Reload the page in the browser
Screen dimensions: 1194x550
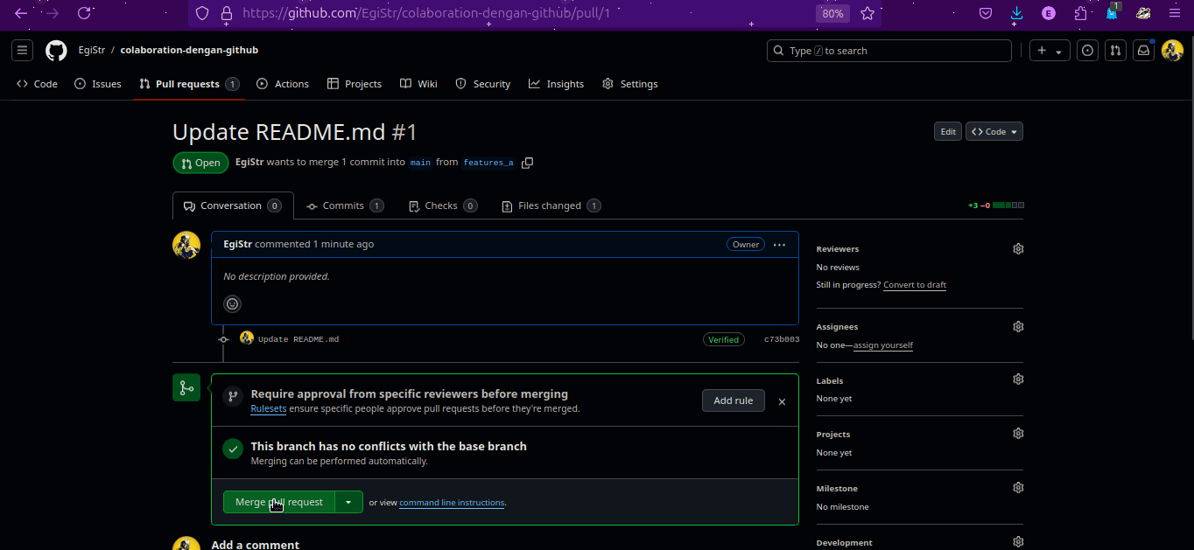(x=84, y=13)
